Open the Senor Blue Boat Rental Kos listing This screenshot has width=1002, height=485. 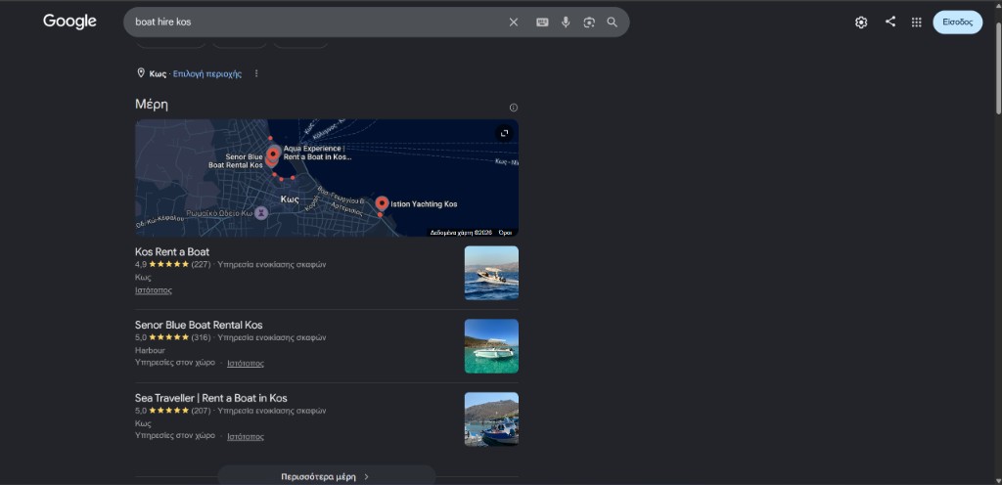[199, 325]
